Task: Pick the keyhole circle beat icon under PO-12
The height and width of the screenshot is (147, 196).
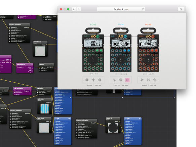Action: (100, 80)
